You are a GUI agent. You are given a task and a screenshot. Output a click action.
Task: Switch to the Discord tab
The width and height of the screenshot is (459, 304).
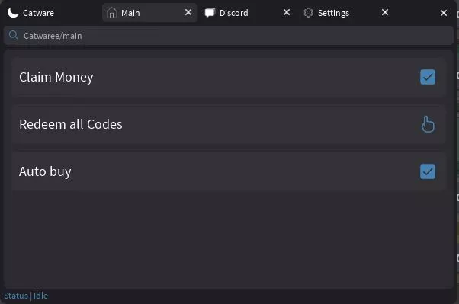(233, 13)
